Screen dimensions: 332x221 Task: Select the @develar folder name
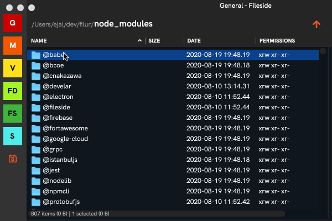click(57, 86)
